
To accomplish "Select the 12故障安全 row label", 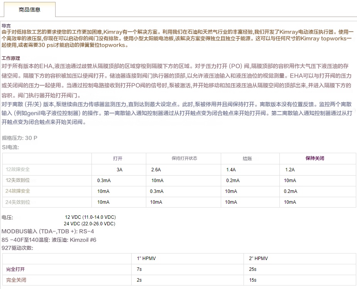I will point(18,169).
